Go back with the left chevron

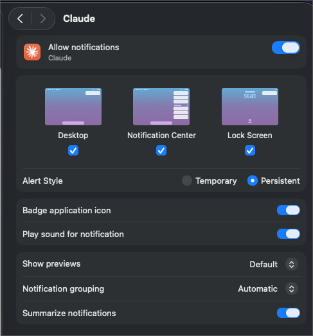[x=21, y=19]
